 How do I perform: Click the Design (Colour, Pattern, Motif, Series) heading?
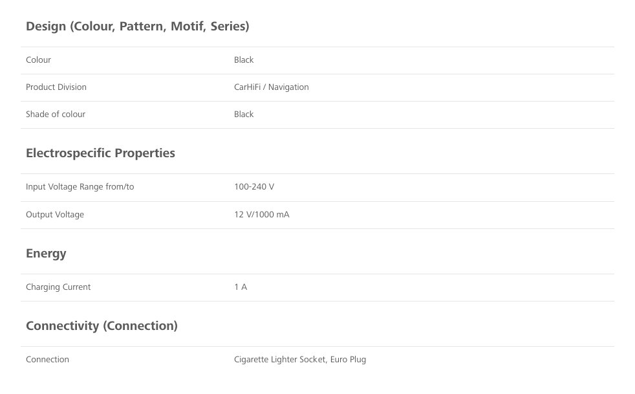coord(137,27)
